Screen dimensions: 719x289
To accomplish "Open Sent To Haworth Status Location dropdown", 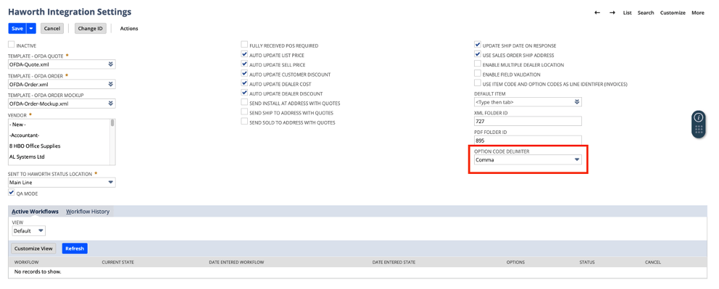I will [x=62, y=183].
